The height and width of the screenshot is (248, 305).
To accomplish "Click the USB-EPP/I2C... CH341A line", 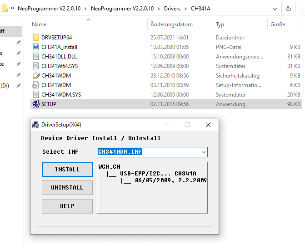I will 151,174.
